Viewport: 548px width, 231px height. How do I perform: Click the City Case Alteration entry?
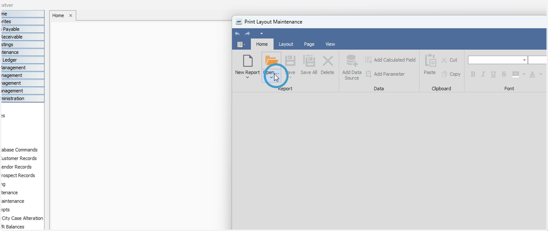coord(22,218)
